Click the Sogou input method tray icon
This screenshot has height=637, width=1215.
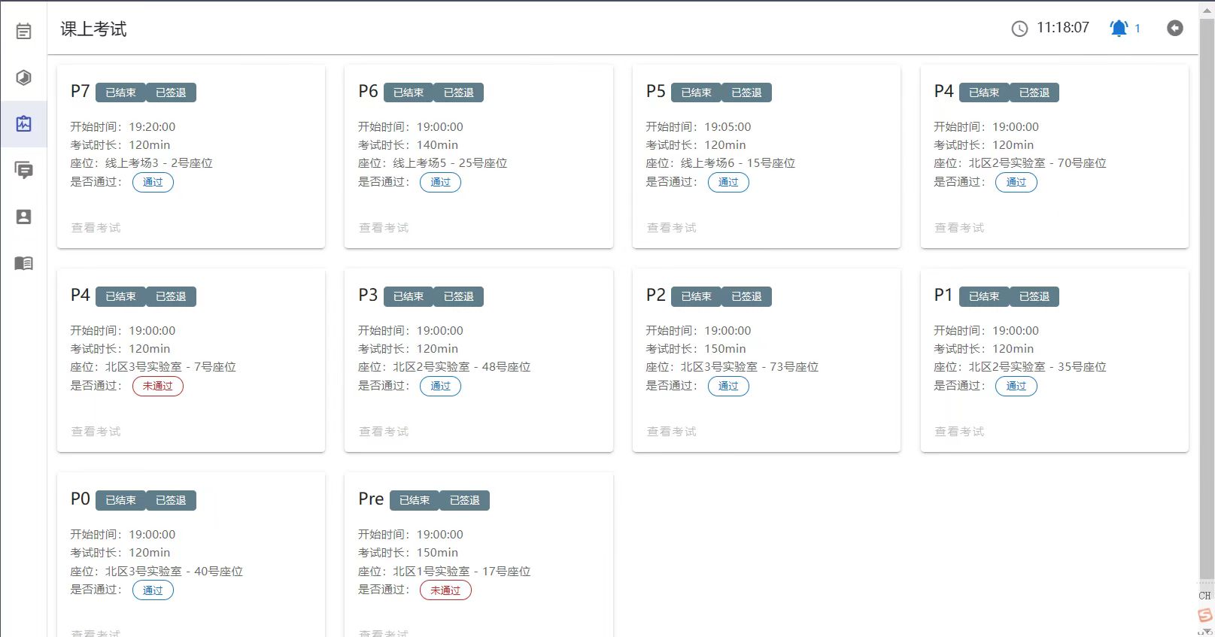tap(1205, 615)
